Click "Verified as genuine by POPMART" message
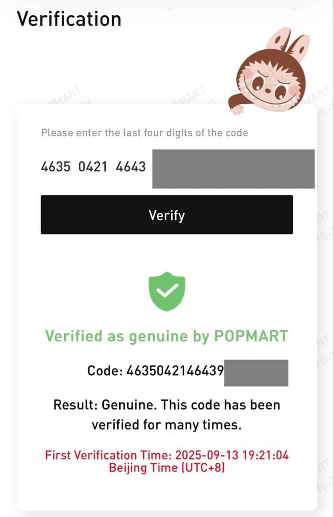 167,336
